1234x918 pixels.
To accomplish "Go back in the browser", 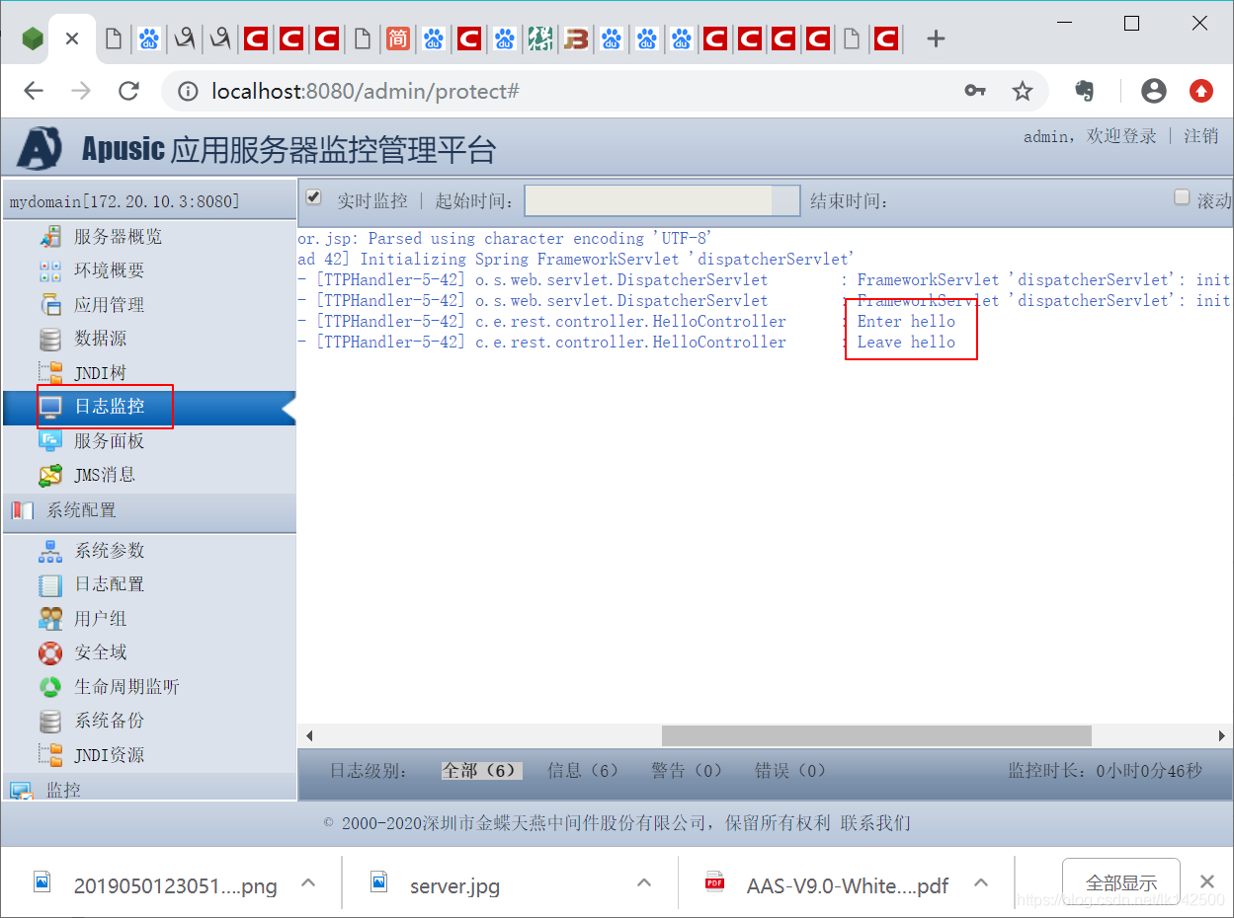I will click(x=34, y=91).
